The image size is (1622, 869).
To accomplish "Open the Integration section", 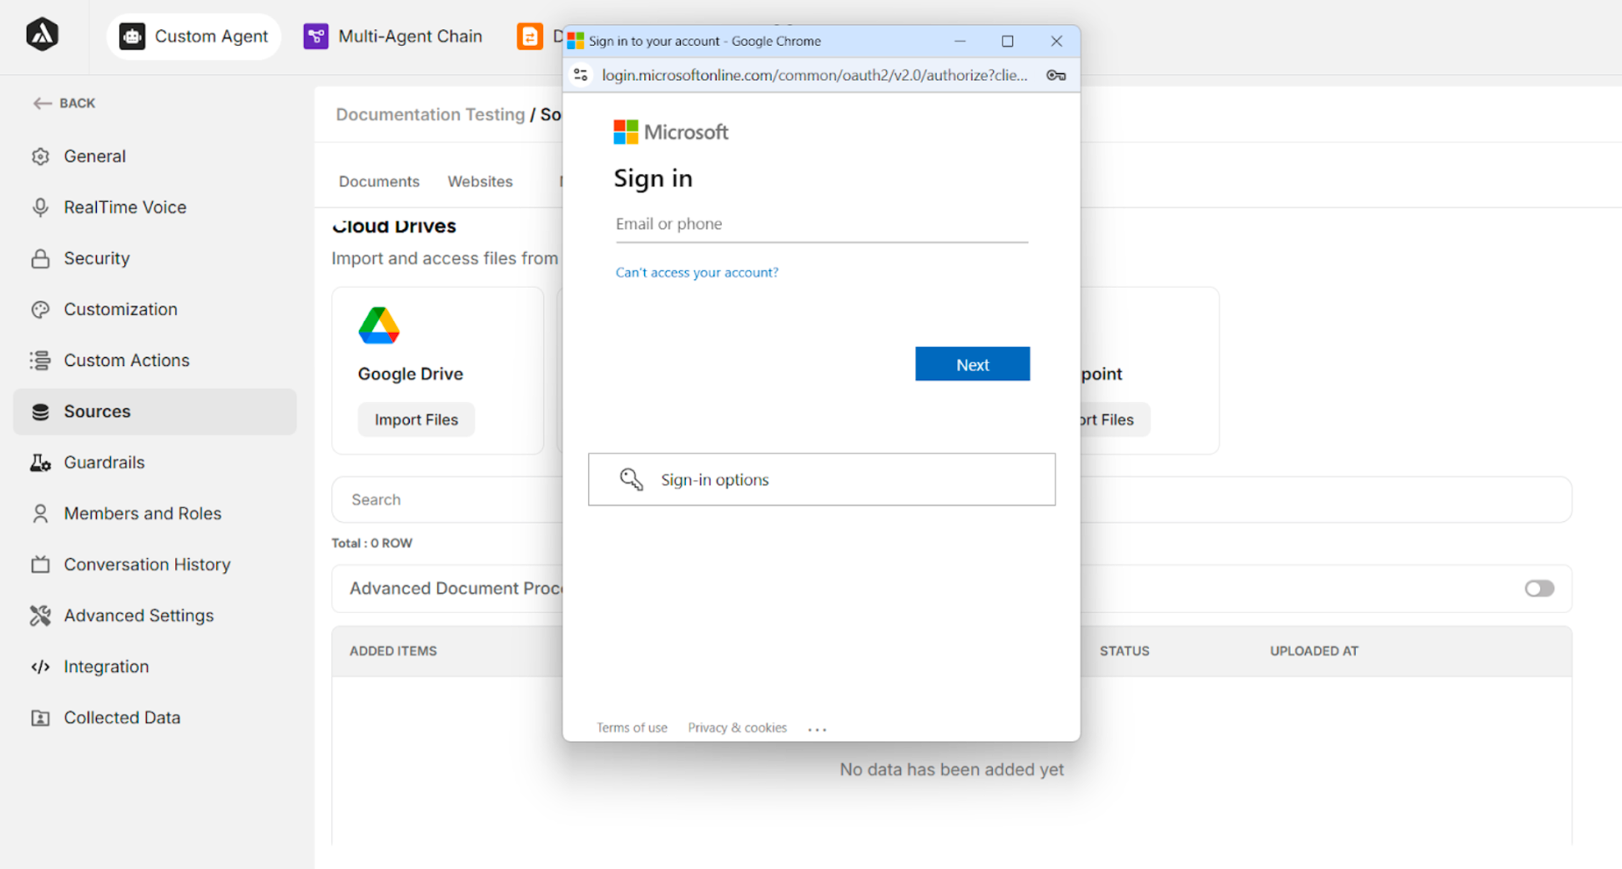I will tap(106, 666).
